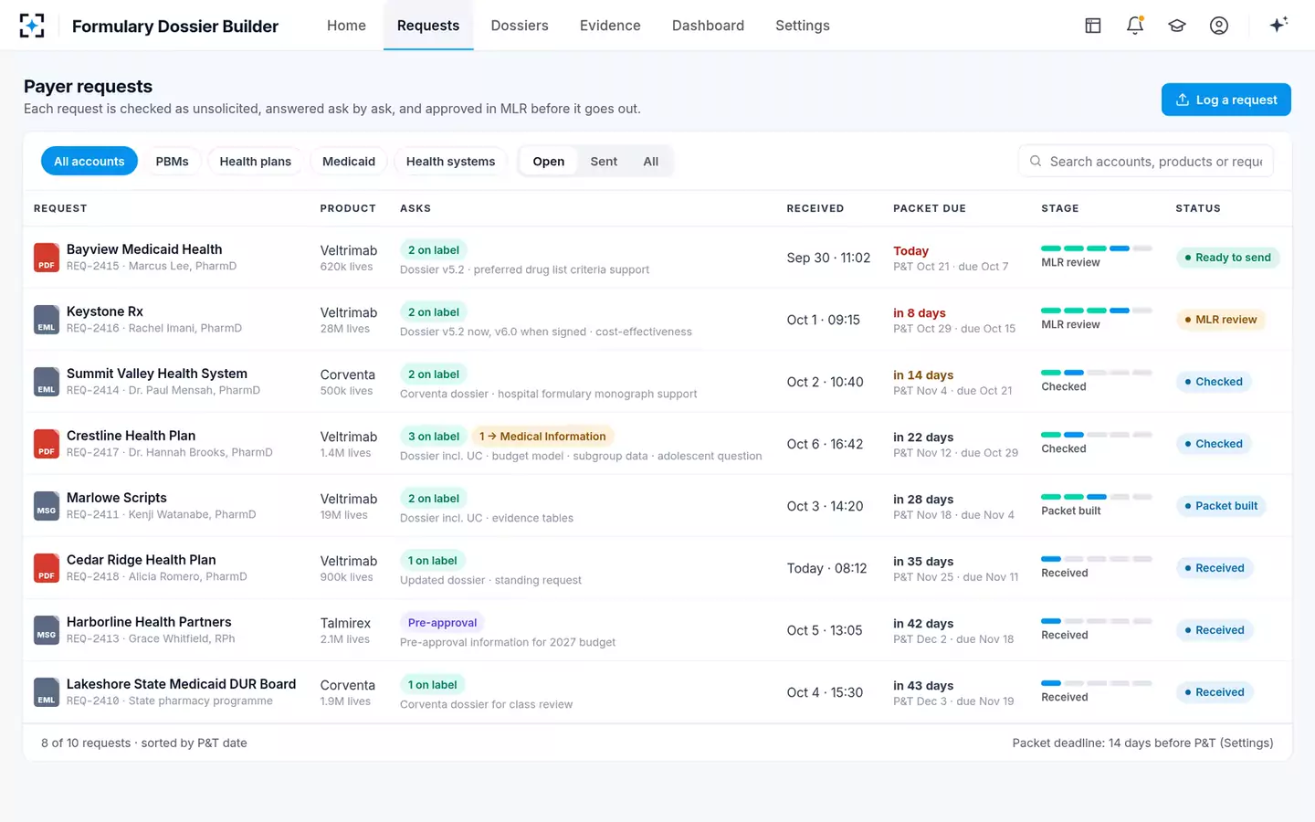Click the EML icon for Keystone Rx
Image resolution: width=1315 pixels, height=822 pixels.
coord(47,320)
